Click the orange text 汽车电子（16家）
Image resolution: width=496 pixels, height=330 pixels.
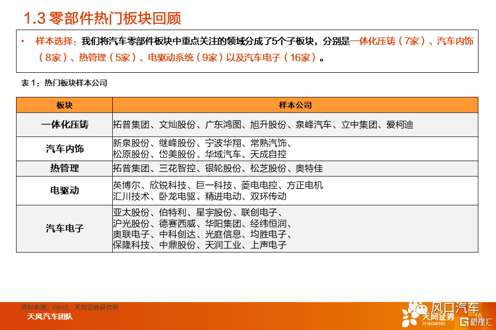(x=280, y=58)
